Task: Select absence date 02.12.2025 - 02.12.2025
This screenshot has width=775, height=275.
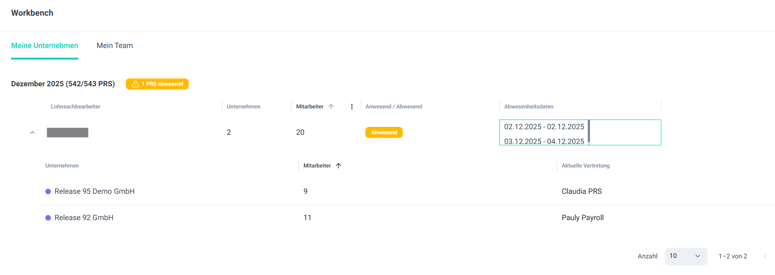Action: 544,127
